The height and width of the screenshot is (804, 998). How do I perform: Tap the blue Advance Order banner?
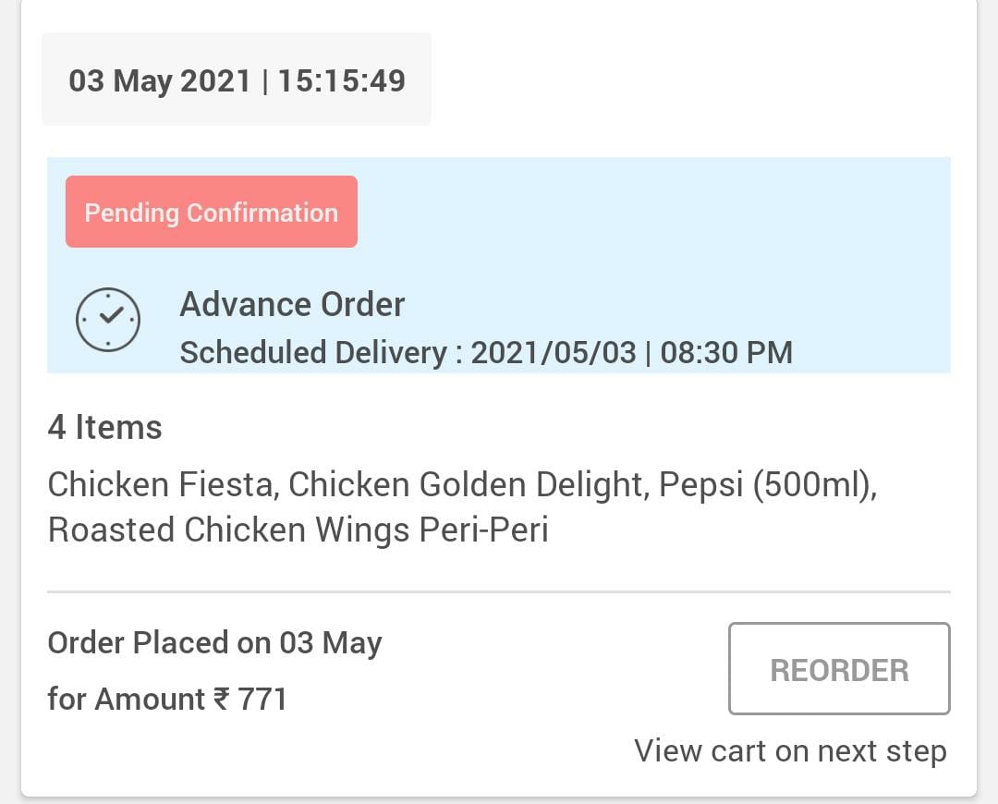499,265
